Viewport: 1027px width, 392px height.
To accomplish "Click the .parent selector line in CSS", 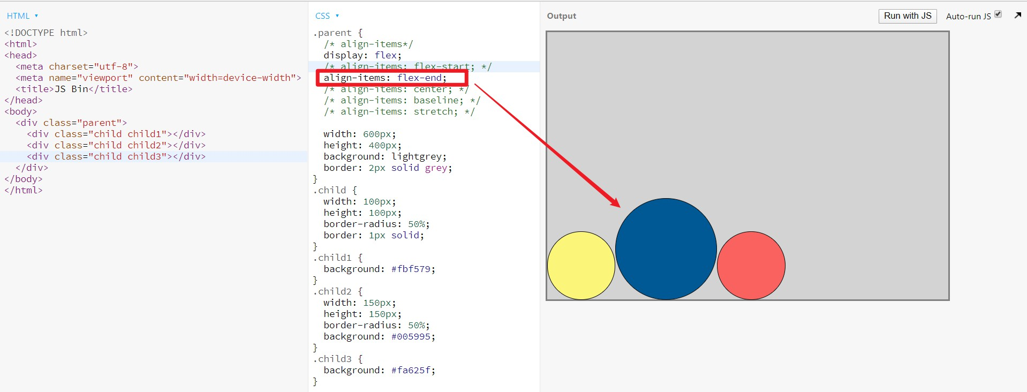I will (x=338, y=33).
